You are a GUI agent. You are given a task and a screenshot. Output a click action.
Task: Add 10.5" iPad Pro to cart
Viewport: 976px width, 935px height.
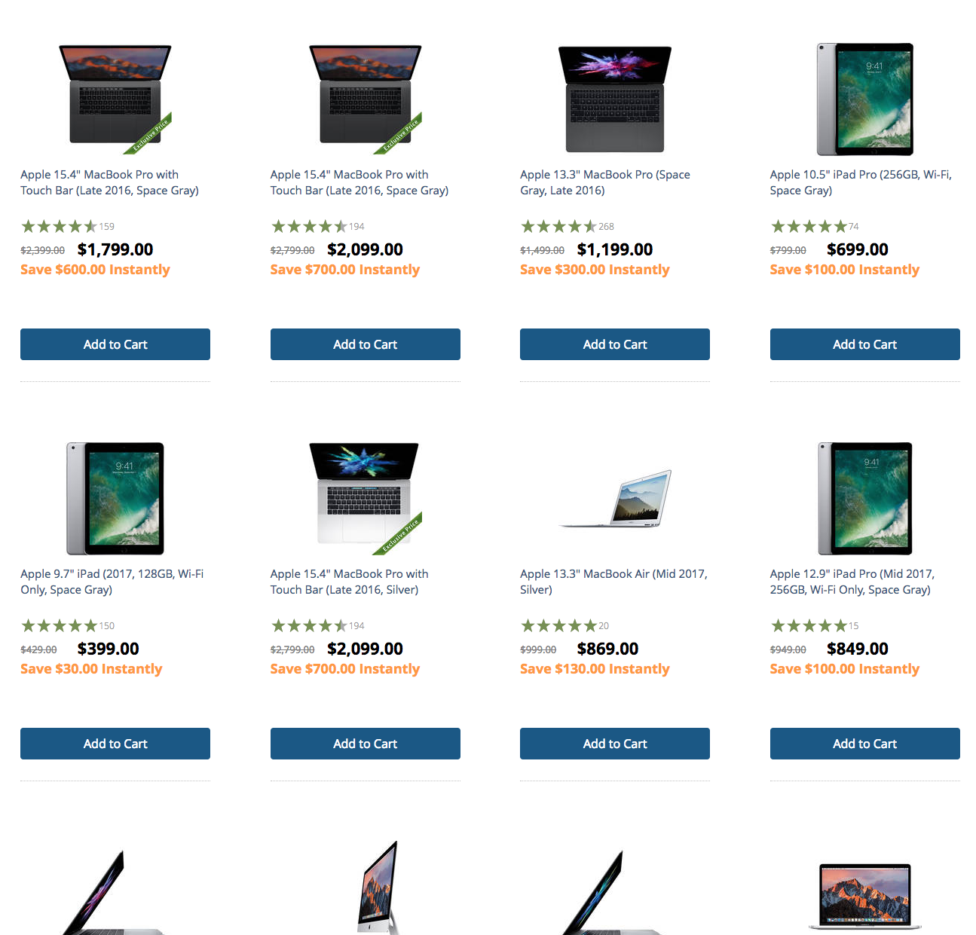(865, 344)
